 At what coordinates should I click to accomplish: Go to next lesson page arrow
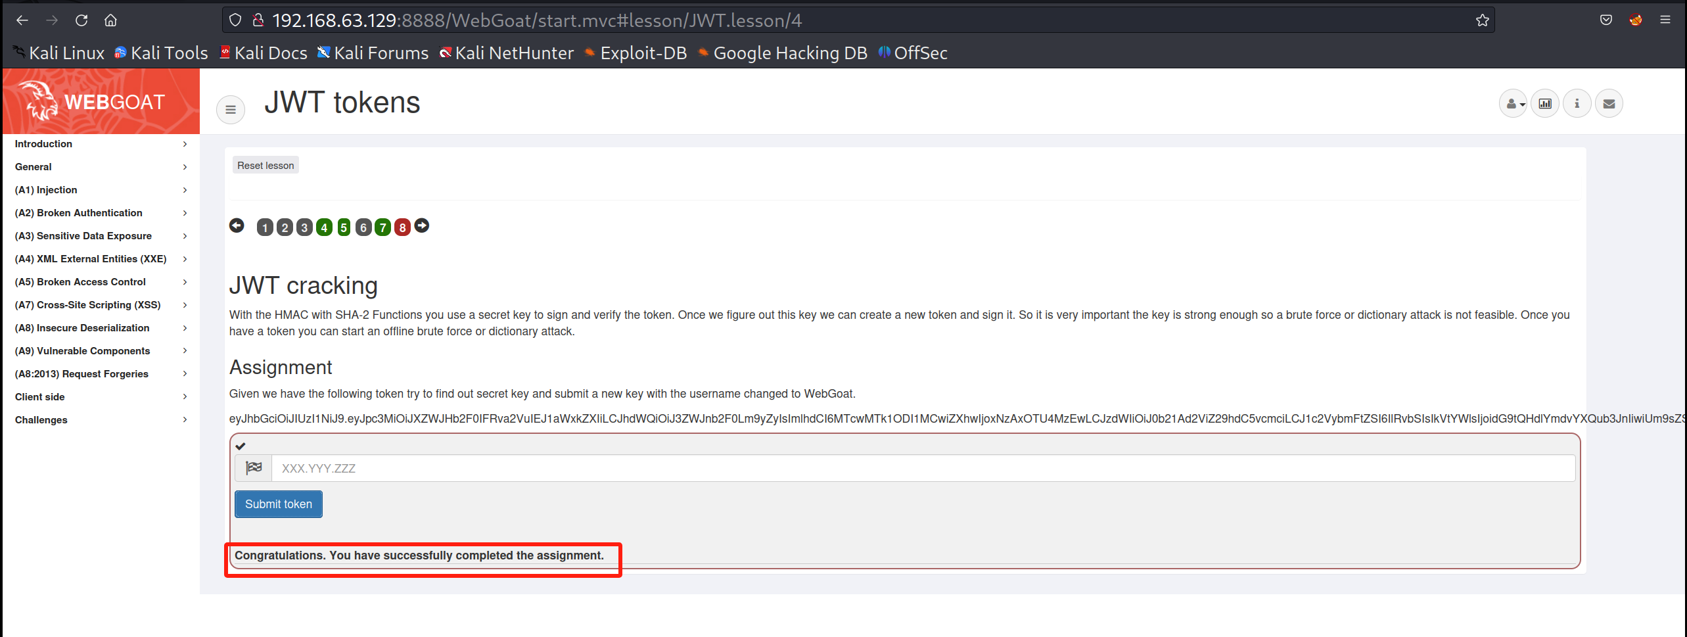click(422, 225)
